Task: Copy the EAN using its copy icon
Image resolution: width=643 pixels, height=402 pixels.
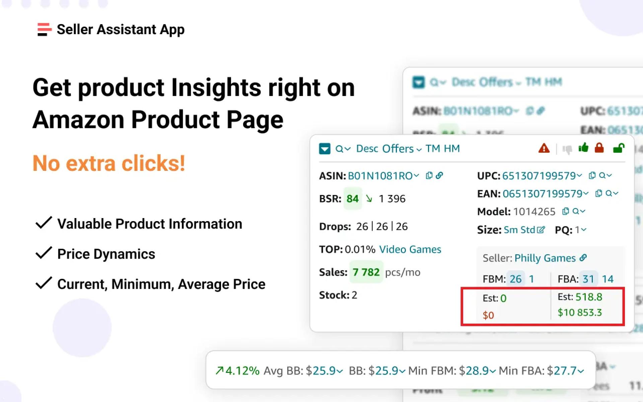Action: [x=599, y=193]
